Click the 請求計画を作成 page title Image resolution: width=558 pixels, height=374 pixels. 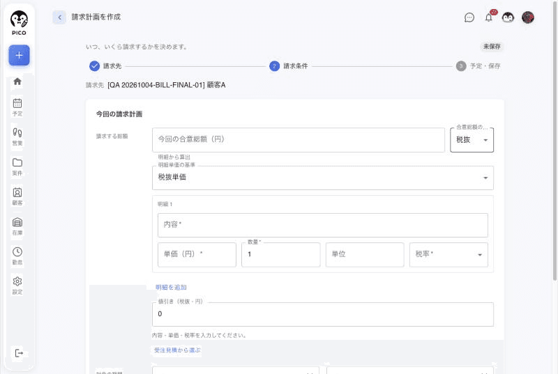(x=96, y=17)
